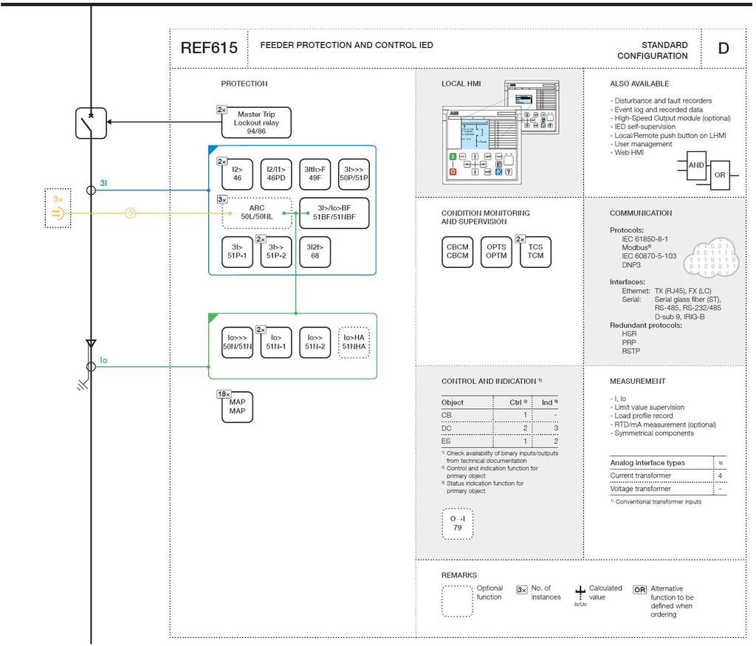Click the 18x instance badge on MAP
The width and height of the screenshot is (756, 646).
[224, 394]
